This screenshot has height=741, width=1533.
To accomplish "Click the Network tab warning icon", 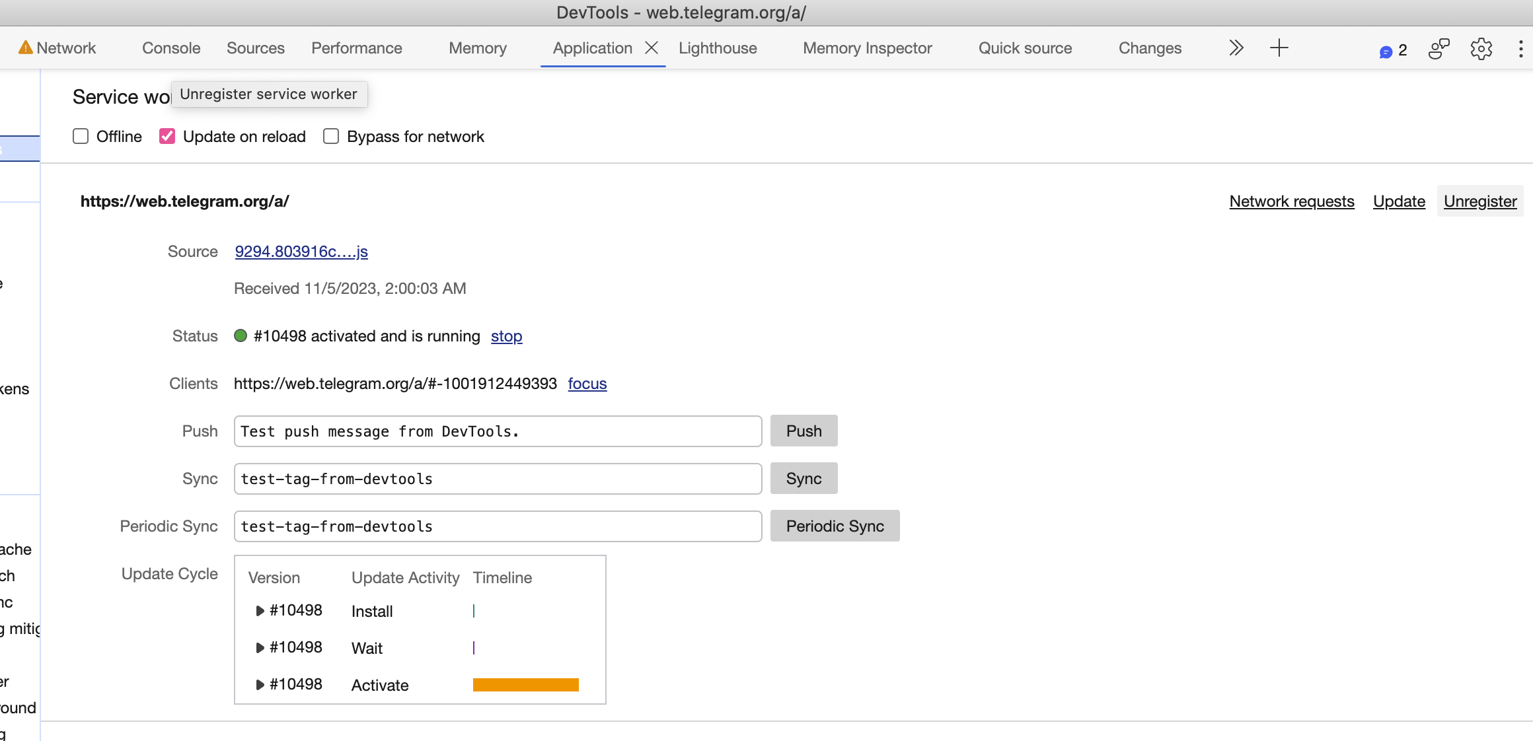I will coord(25,48).
